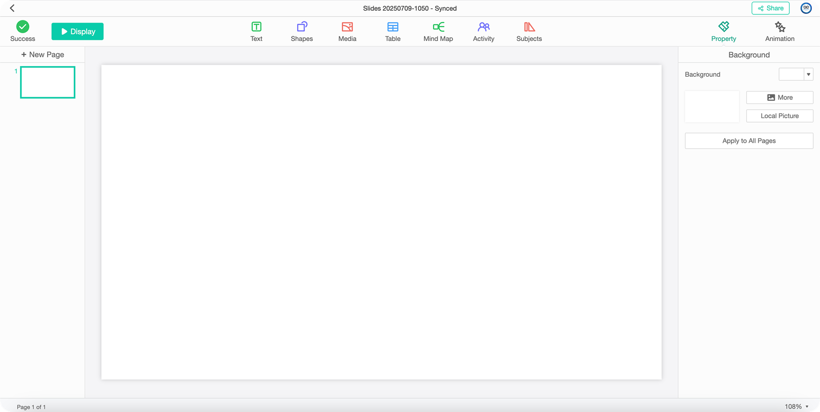Open the user profile avatar

point(806,8)
